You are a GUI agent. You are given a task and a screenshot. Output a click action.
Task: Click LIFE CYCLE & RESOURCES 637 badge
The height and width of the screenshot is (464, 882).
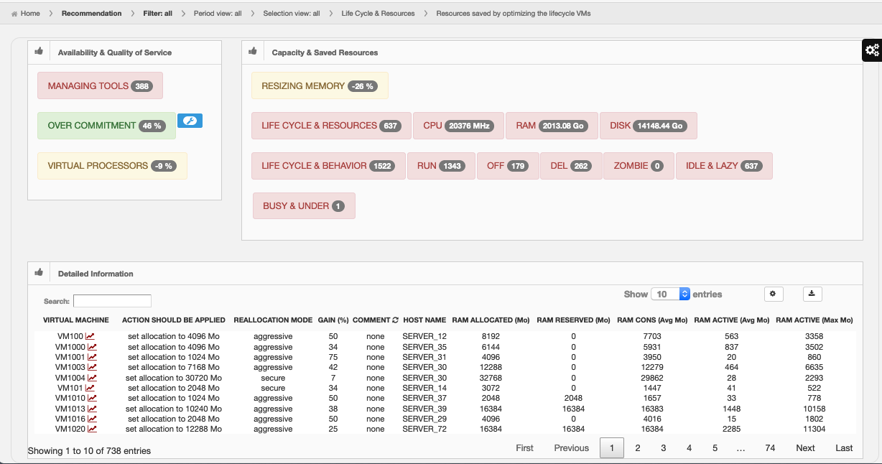[331, 125]
